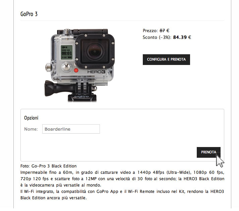Click the red recording light on camera
Viewport: 239px width, 211px height.
(x=76, y=70)
